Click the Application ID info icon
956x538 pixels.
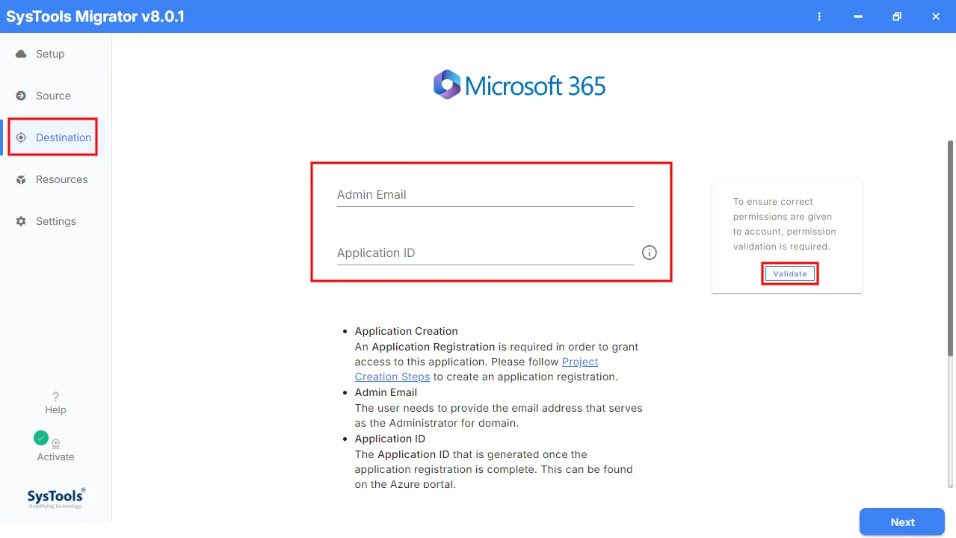650,253
